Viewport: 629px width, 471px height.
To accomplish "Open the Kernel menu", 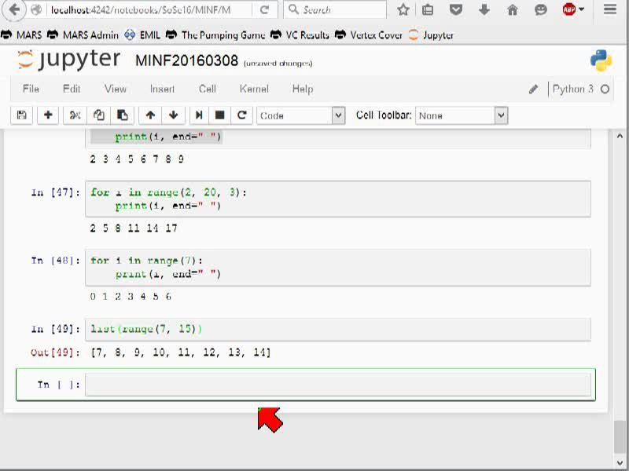I will pyautogui.click(x=254, y=89).
